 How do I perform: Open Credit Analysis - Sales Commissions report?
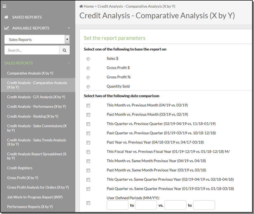click(x=37, y=128)
